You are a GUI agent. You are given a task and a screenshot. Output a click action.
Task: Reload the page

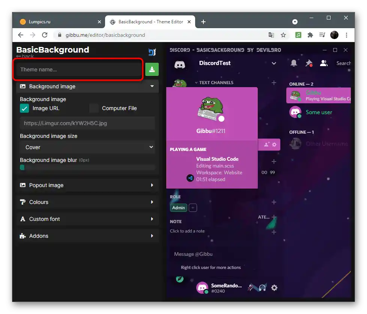click(x=45, y=35)
